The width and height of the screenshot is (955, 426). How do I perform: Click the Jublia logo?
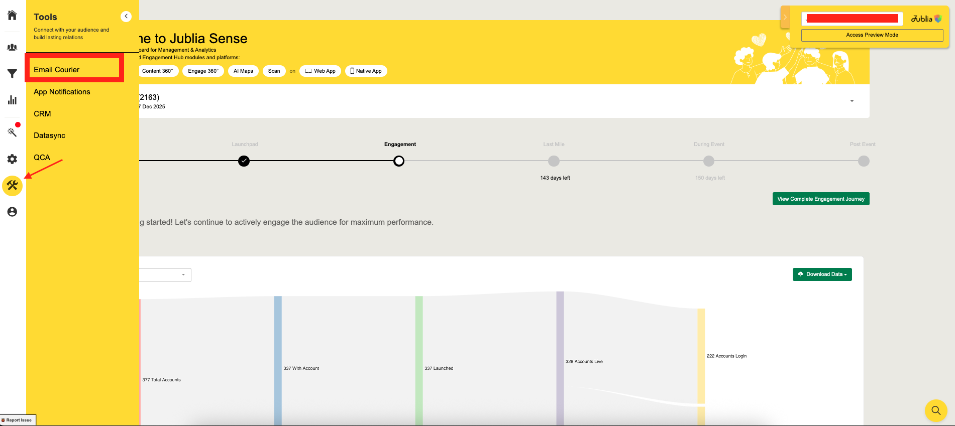click(926, 19)
